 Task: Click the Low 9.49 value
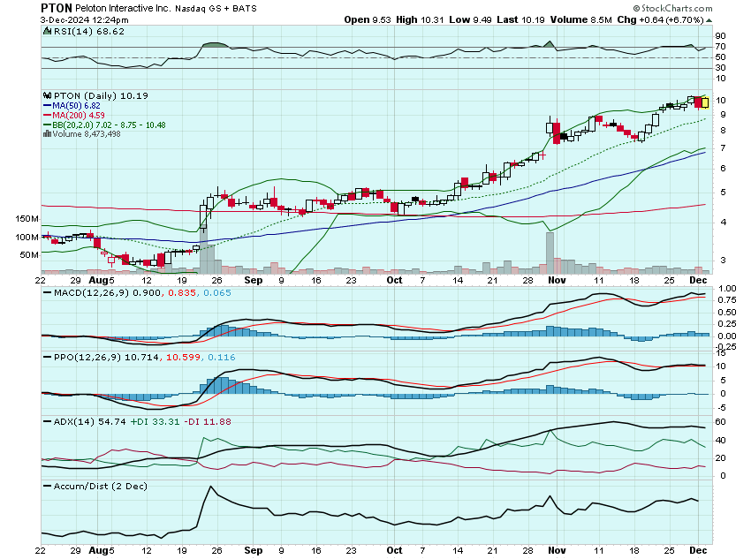470,19
